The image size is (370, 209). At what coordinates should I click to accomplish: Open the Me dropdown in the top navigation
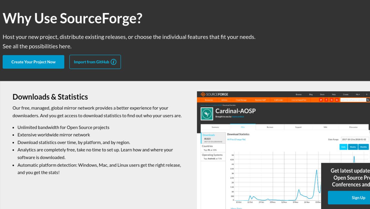point(358,94)
